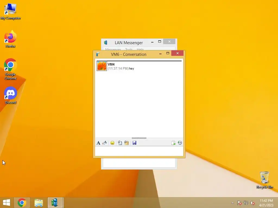Click the white text area at LAN Messenger bottom

click(x=139, y=163)
